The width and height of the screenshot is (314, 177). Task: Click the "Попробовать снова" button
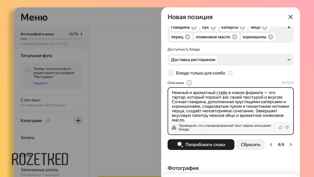click(x=201, y=145)
